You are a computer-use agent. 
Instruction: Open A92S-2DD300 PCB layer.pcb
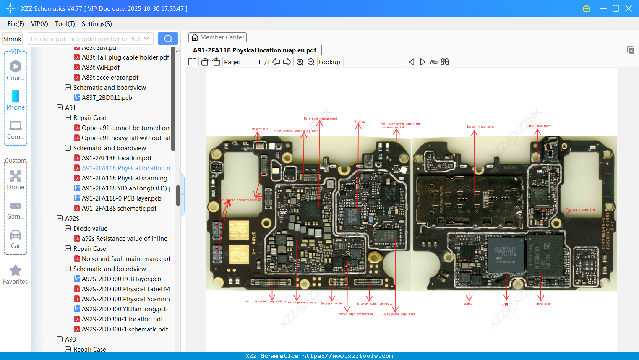[x=121, y=279]
